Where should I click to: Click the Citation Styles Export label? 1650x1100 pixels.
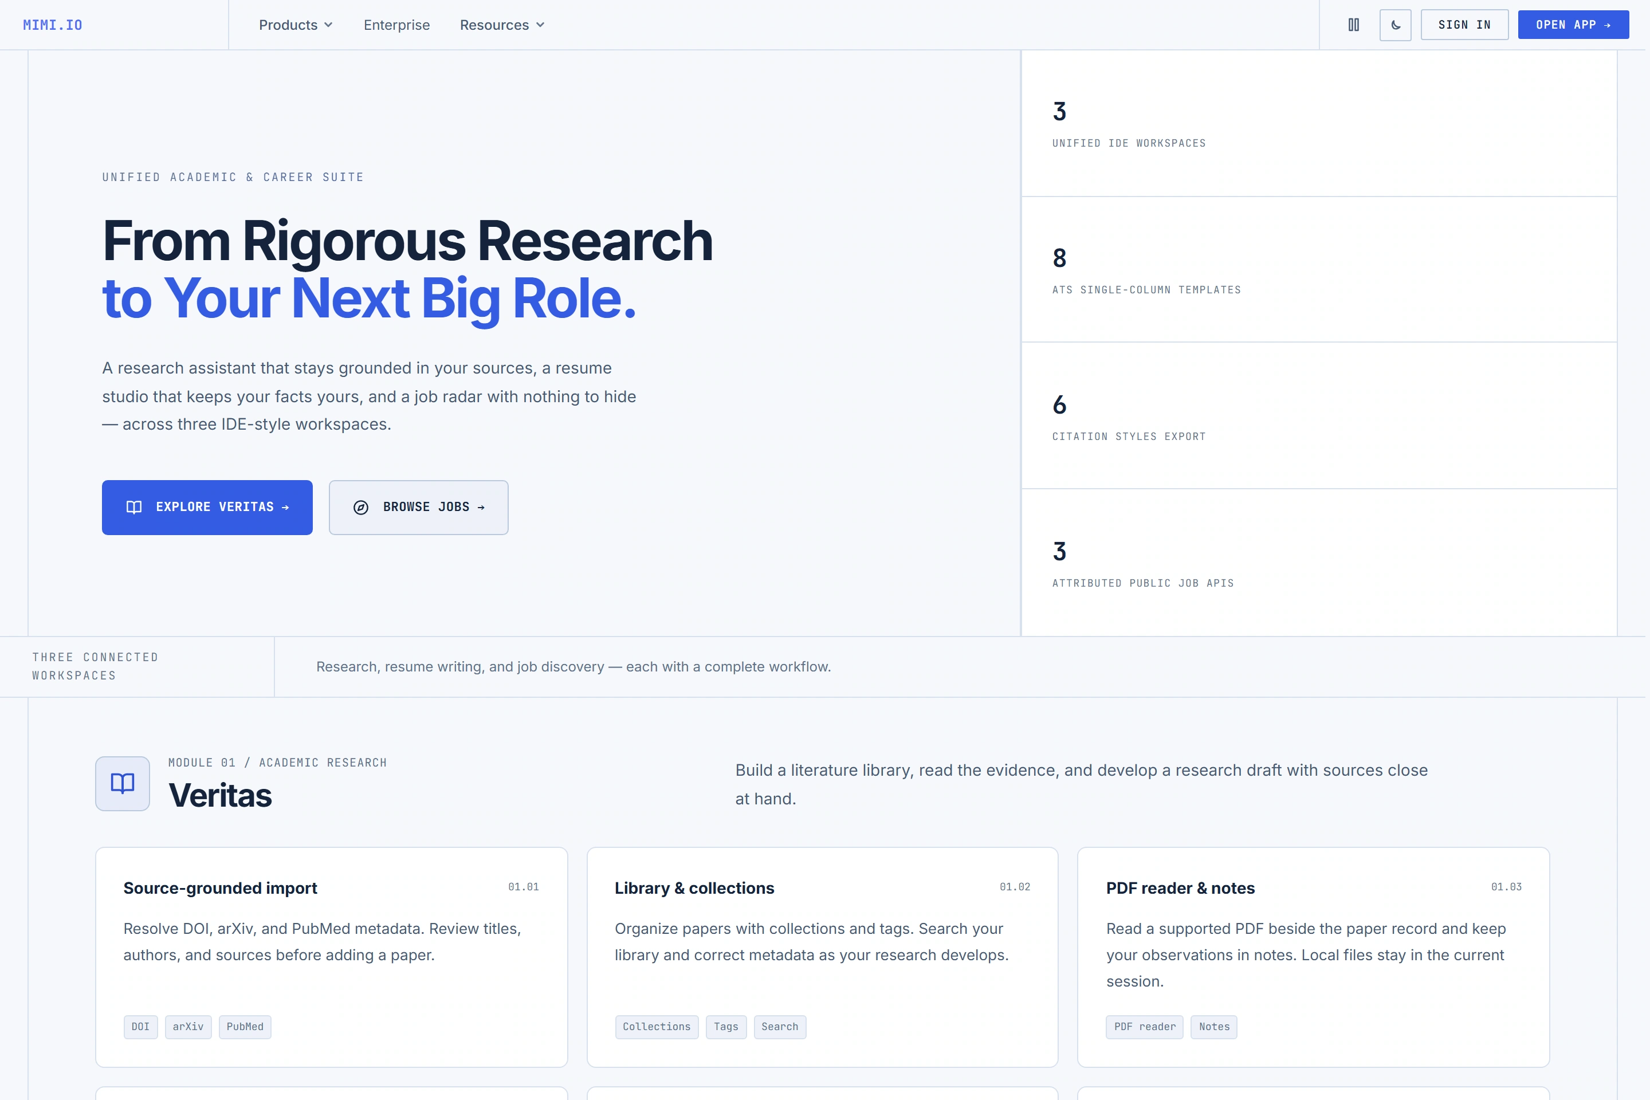click(x=1129, y=437)
